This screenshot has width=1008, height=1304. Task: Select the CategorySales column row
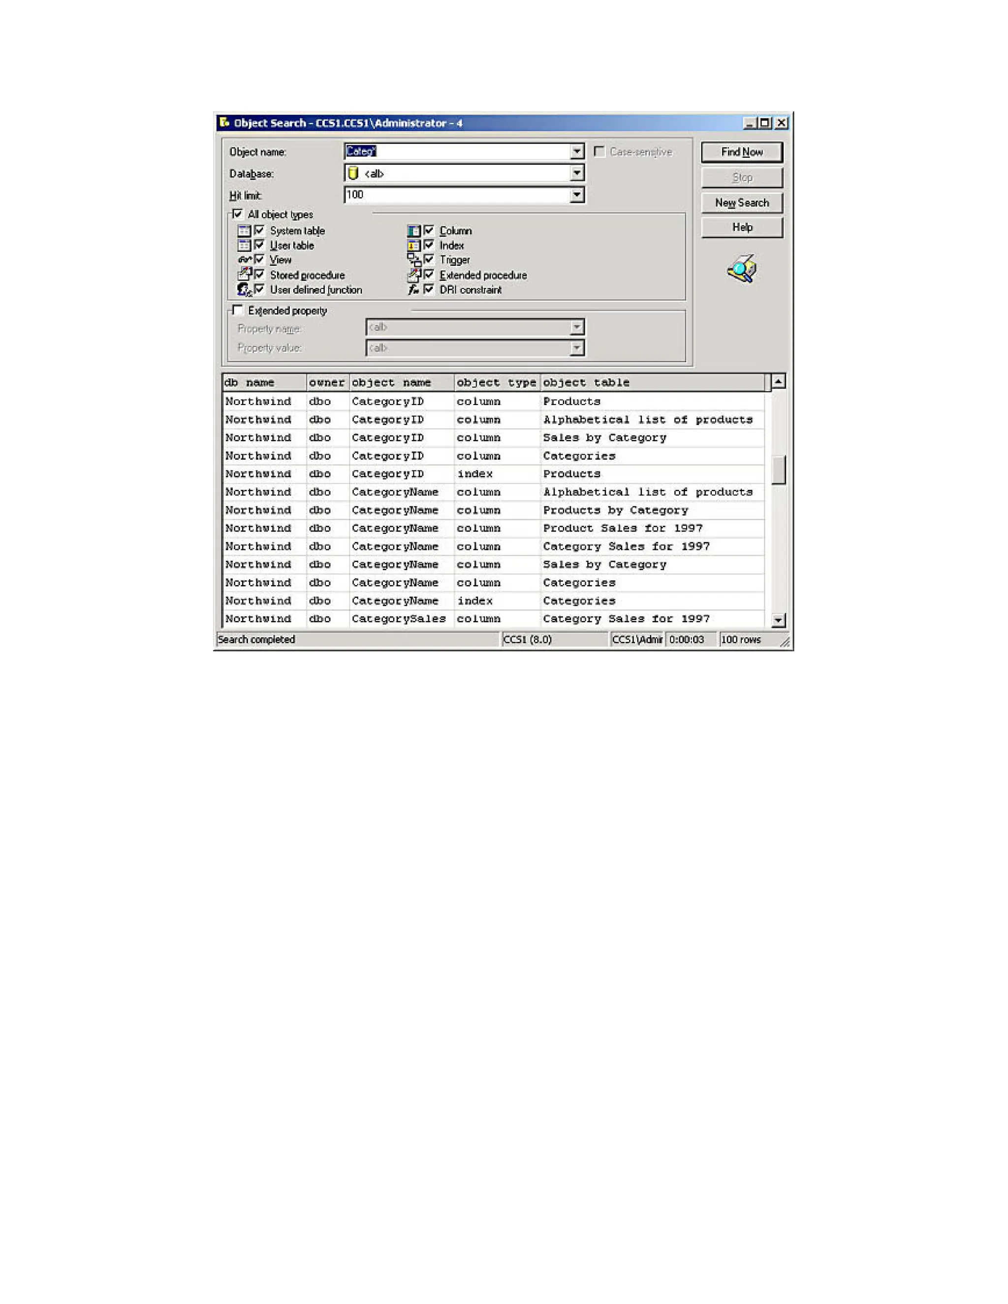pos(493,619)
